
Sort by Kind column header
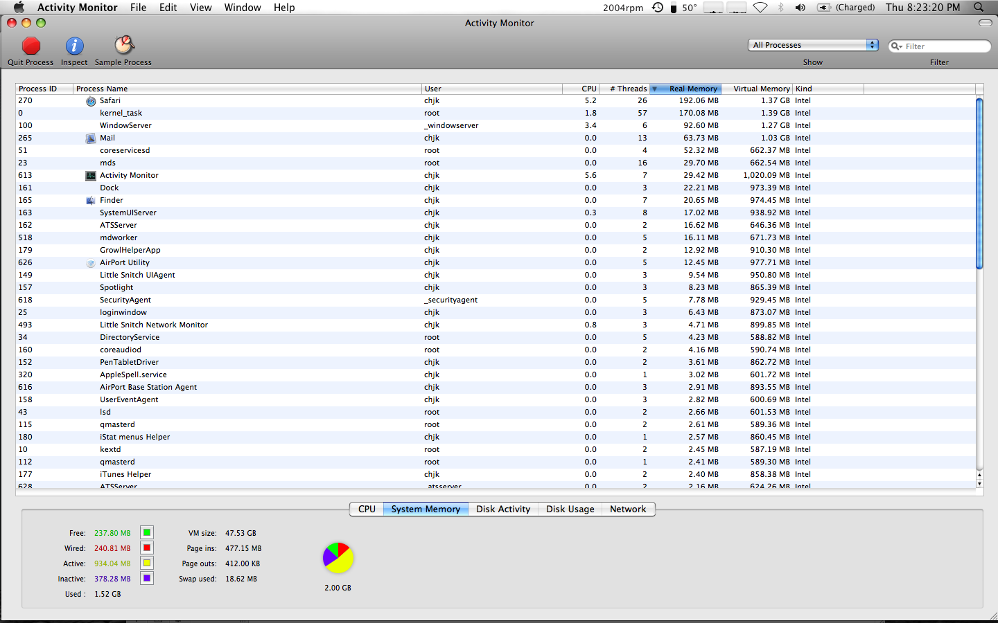coord(828,89)
